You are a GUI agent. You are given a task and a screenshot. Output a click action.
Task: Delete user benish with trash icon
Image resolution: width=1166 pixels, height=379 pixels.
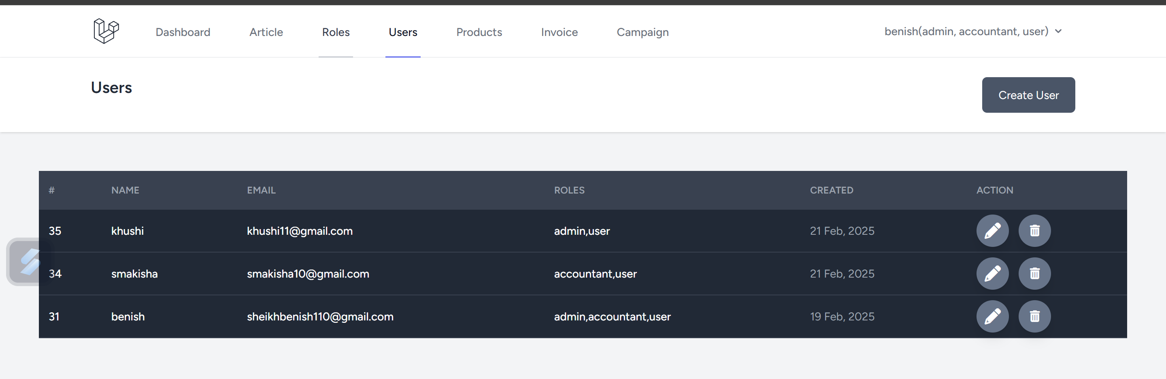pyautogui.click(x=1034, y=317)
